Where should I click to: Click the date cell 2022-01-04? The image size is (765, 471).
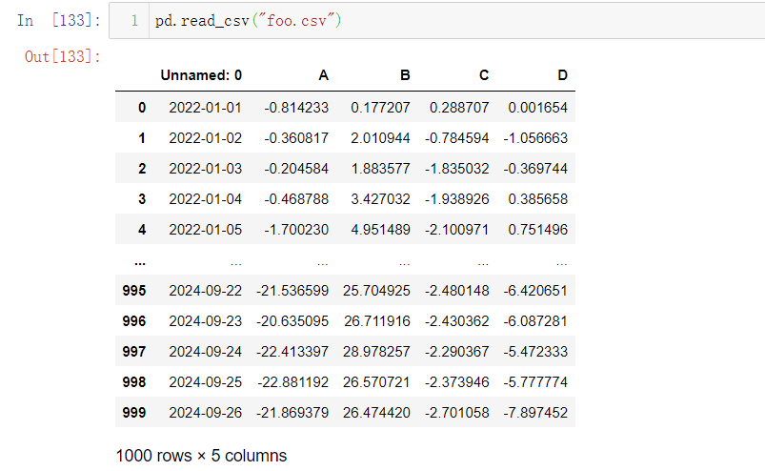[206, 199]
